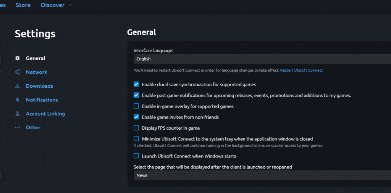Check Minimize Ubisoft Connect to system tray
The width and height of the screenshot is (391, 193).
coord(136,139)
